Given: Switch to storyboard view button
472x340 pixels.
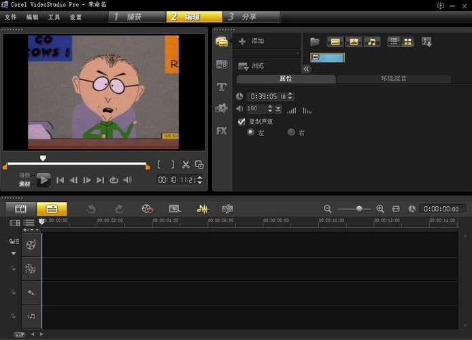Looking at the screenshot, I should coord(21,209).
